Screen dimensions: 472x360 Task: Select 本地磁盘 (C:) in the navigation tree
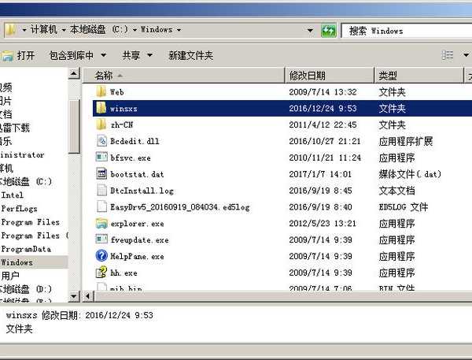pos(26,181)
